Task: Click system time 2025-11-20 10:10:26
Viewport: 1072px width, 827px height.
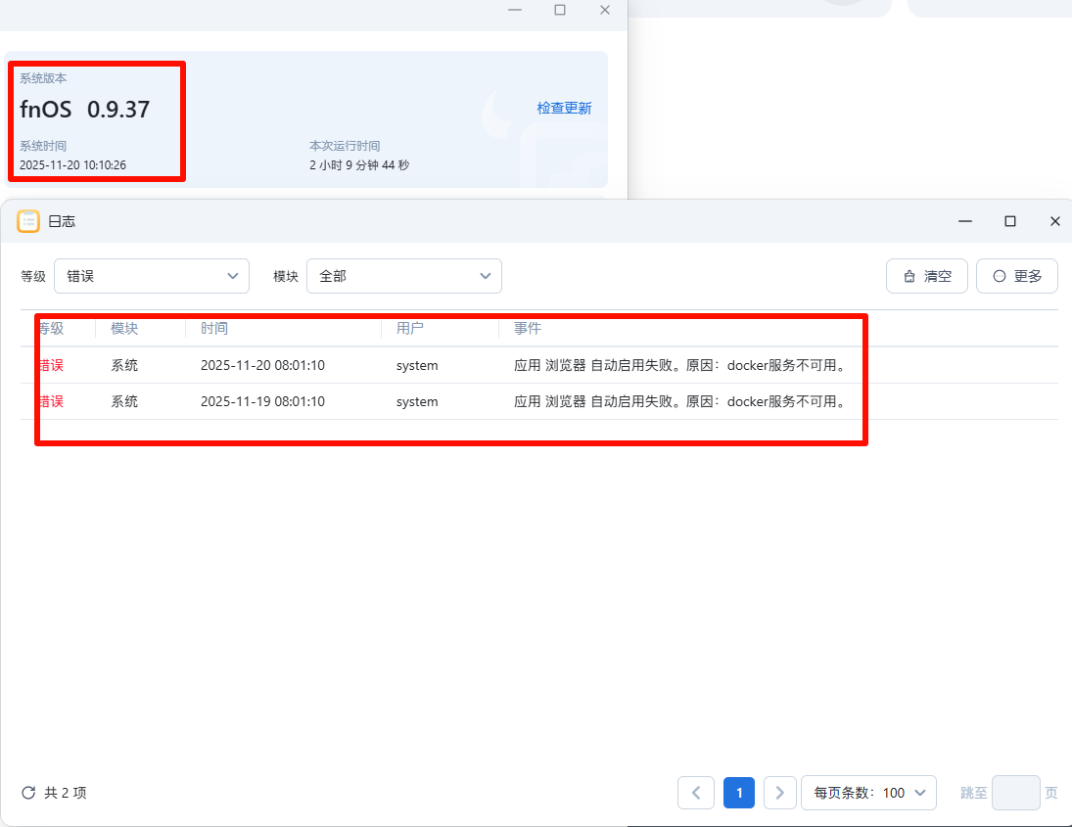Action: tap(72, 164)
